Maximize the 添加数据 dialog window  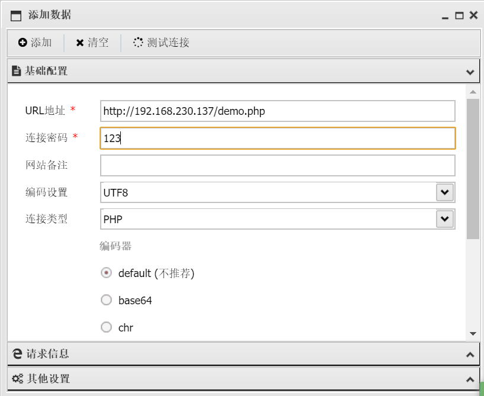click(x=459, y=16)
